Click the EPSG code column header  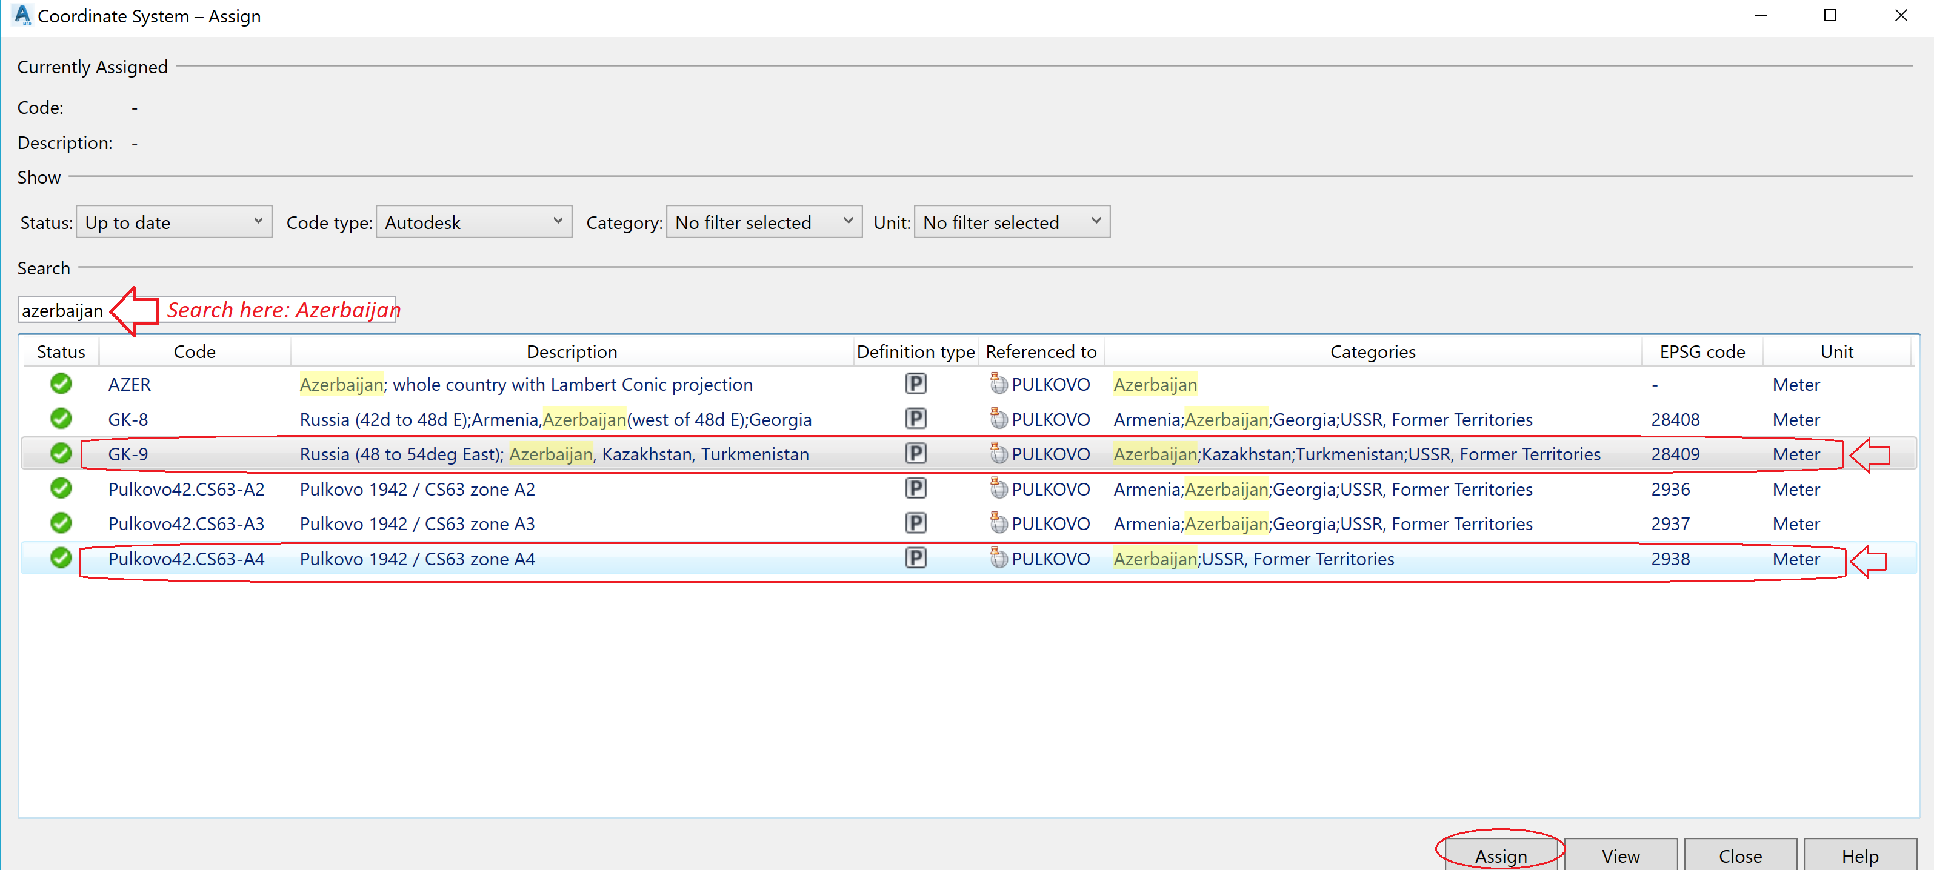1701,351
